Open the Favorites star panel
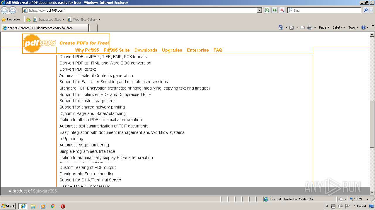The image size is (375, 210). [4, 20]
